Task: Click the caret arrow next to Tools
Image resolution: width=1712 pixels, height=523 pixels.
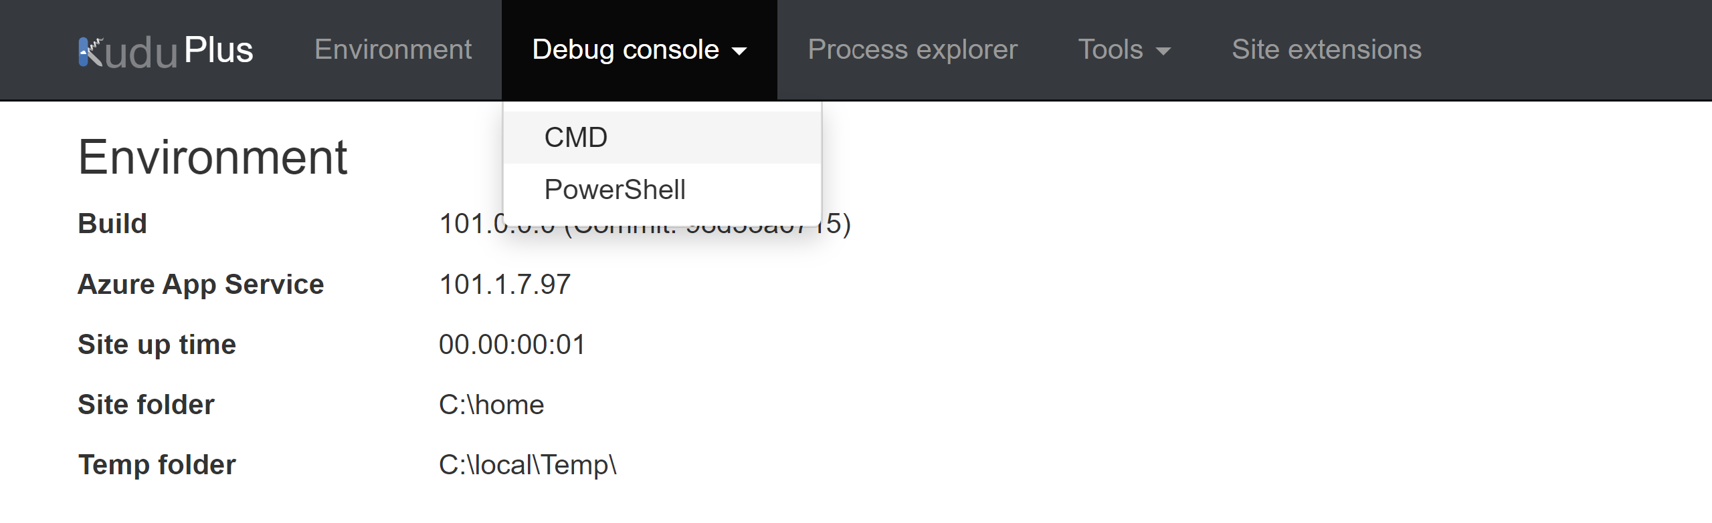Action: click(1163, 51)
